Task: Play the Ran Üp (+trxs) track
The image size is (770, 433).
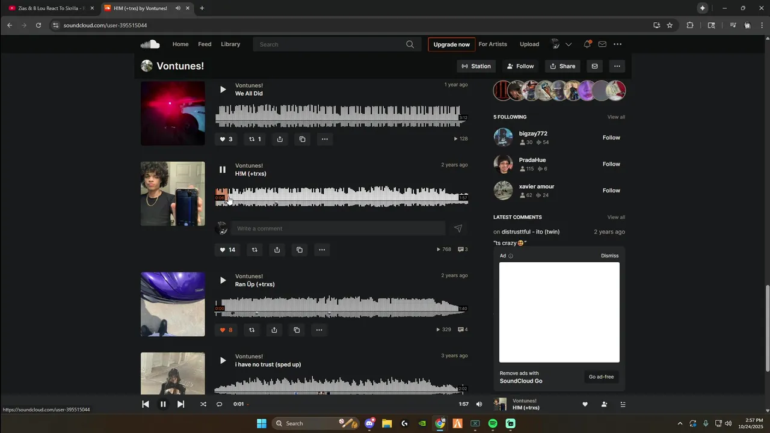Action: (x=223, y=280)
